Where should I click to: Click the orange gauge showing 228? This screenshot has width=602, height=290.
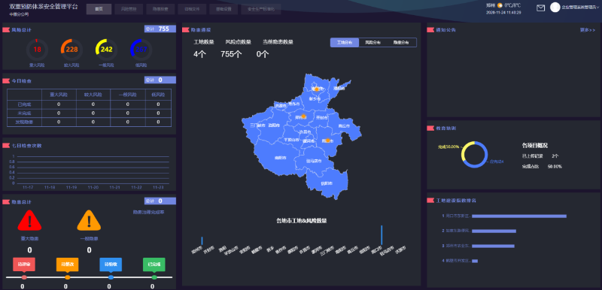tap(71, 49)
